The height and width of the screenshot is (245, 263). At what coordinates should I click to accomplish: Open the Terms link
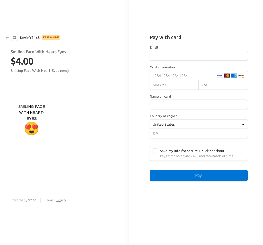(49, 200)
